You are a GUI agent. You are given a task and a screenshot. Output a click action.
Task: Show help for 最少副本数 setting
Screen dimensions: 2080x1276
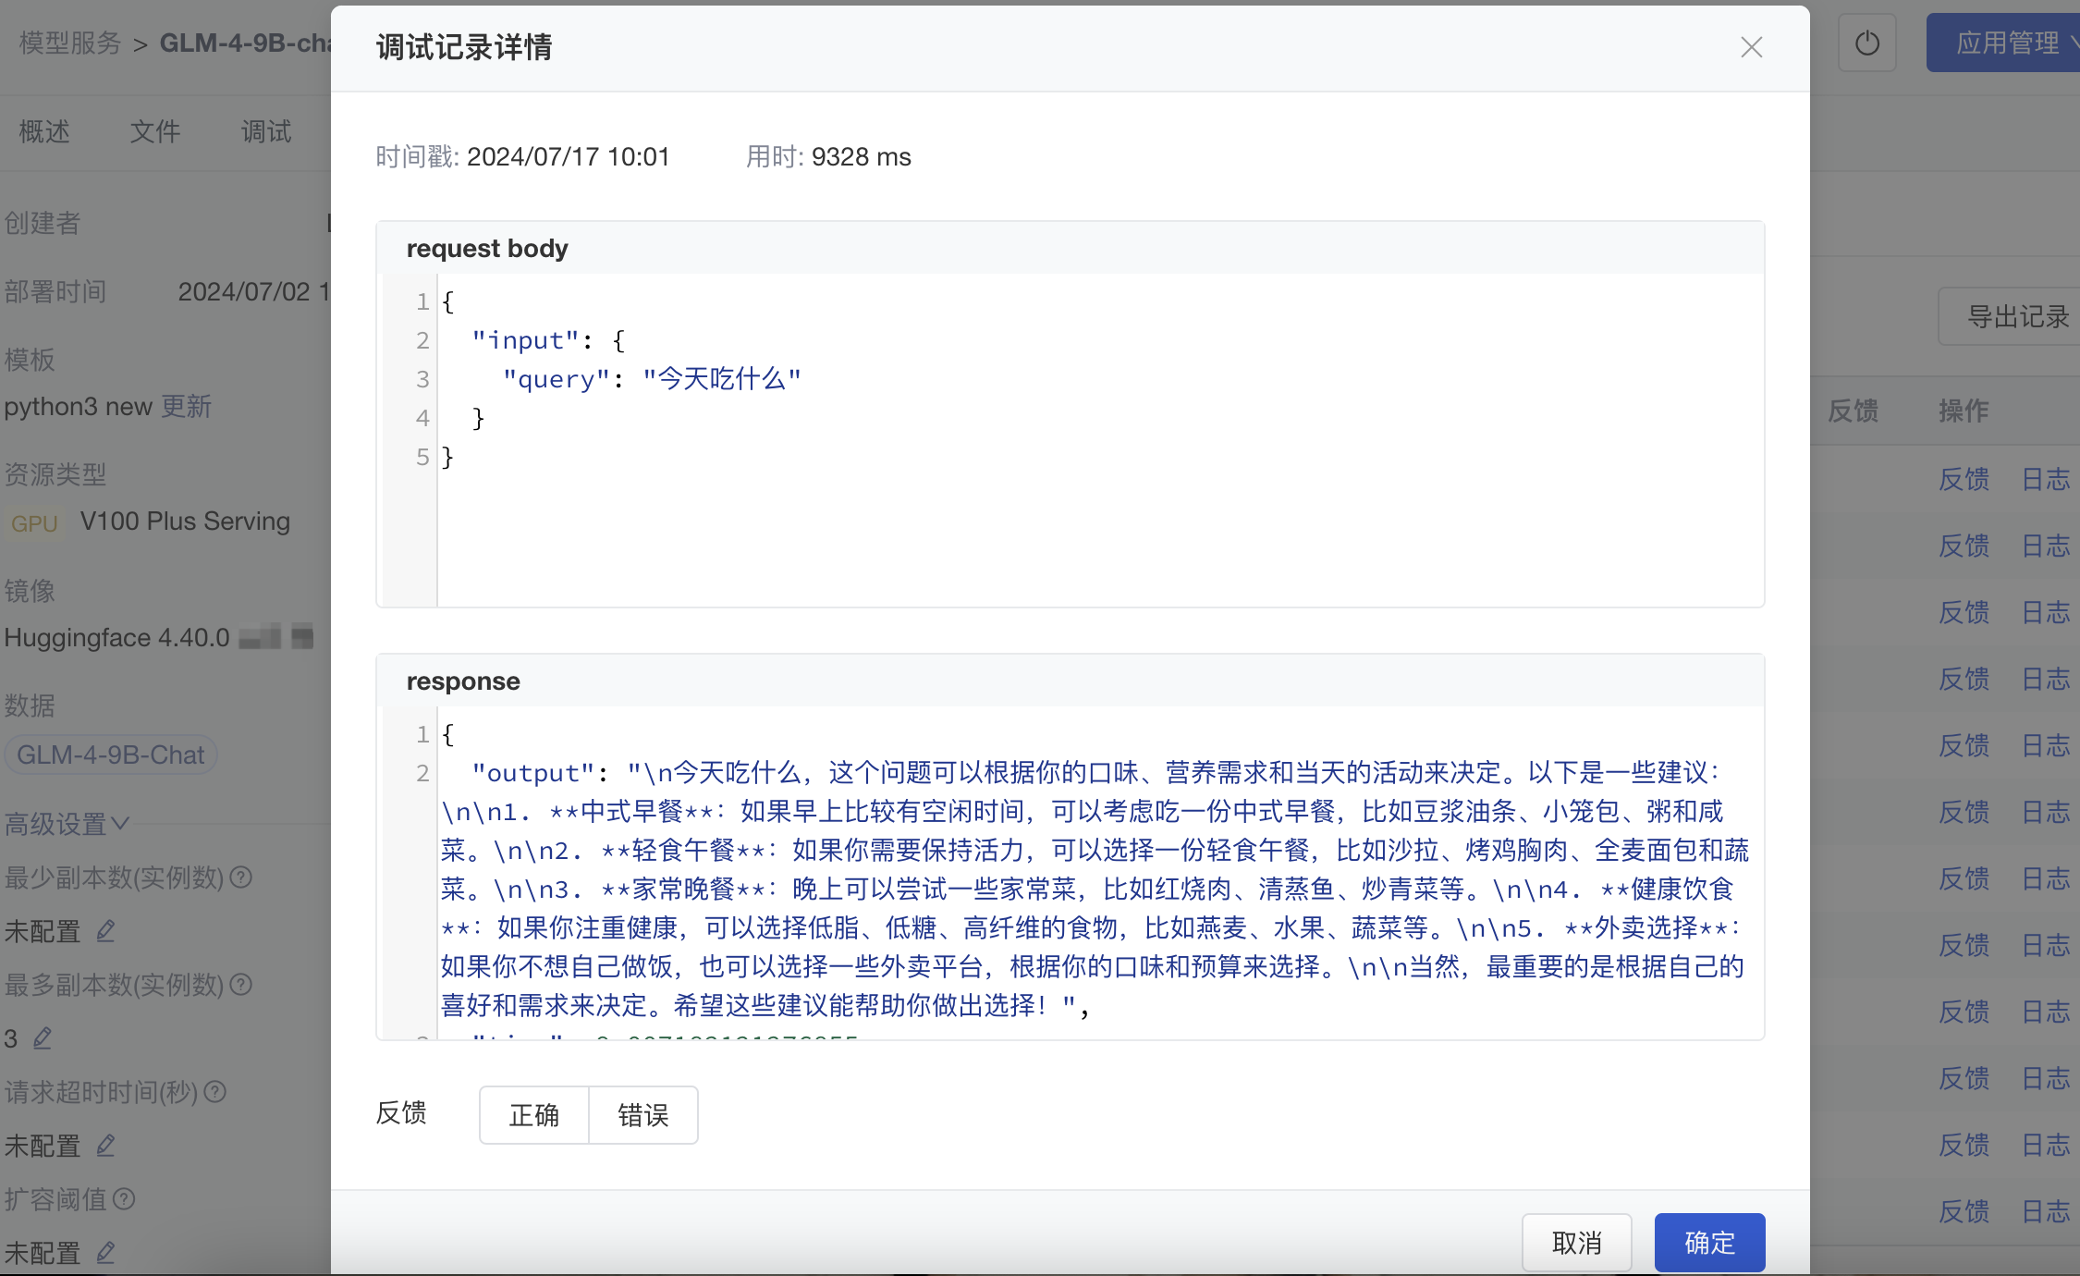(240, 877)
